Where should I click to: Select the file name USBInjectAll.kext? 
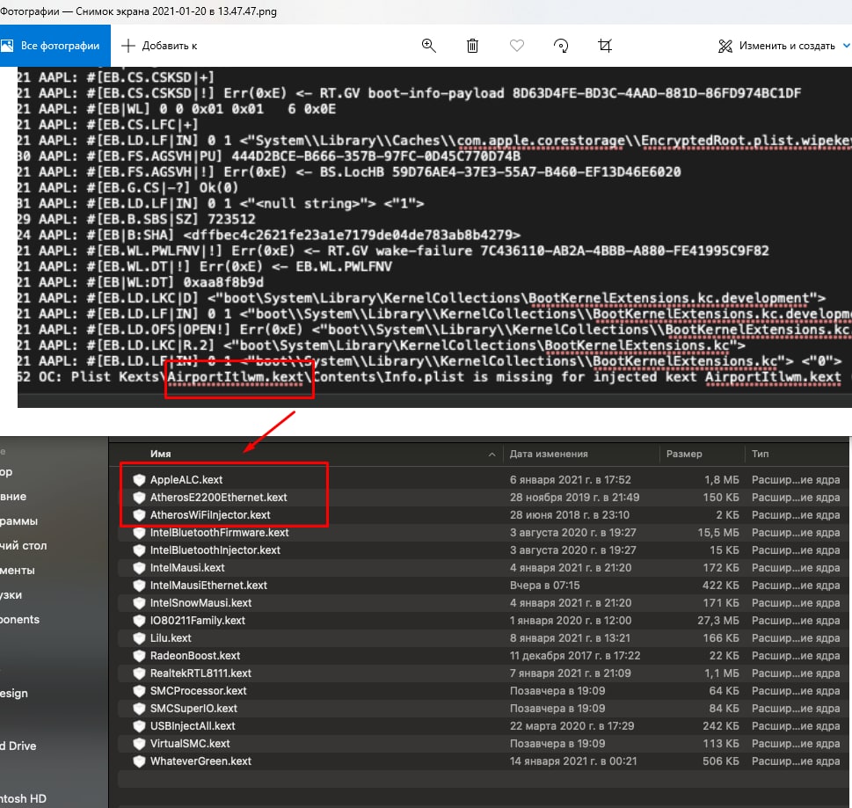pos(193,726)
